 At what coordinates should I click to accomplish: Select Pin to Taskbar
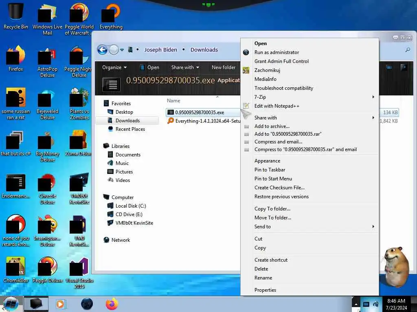[x=309, y=170]
